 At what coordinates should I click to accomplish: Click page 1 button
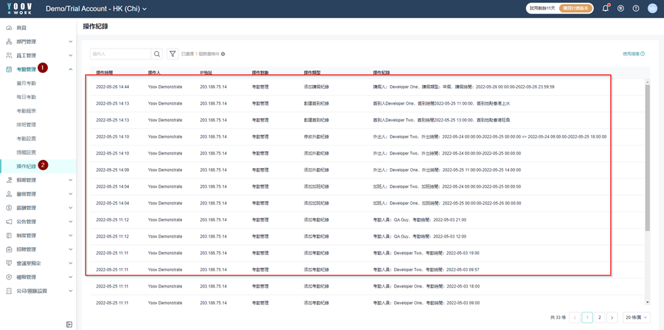point(587,317)
